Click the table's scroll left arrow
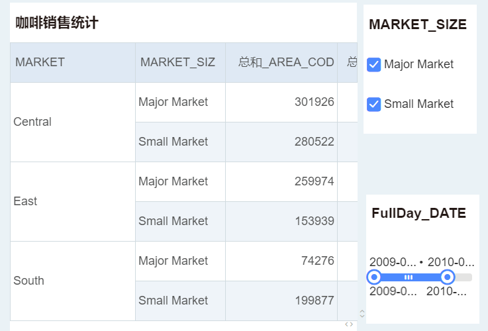The height and width of the screenshot is (331, 488). [x=346, y=324]
